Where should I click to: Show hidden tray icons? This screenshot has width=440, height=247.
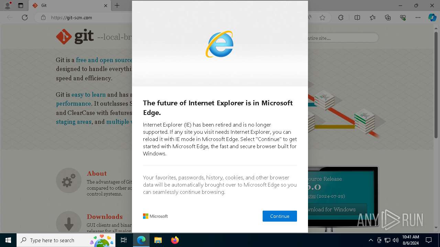pyautogui.click(x=371, y=240)
